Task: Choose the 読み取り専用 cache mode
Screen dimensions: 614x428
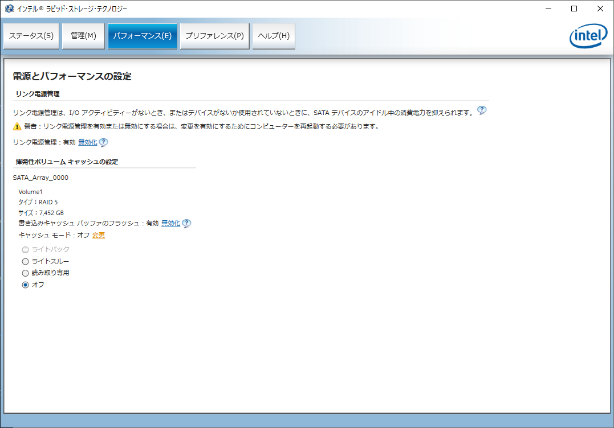Action: click(x=26, y=273)
